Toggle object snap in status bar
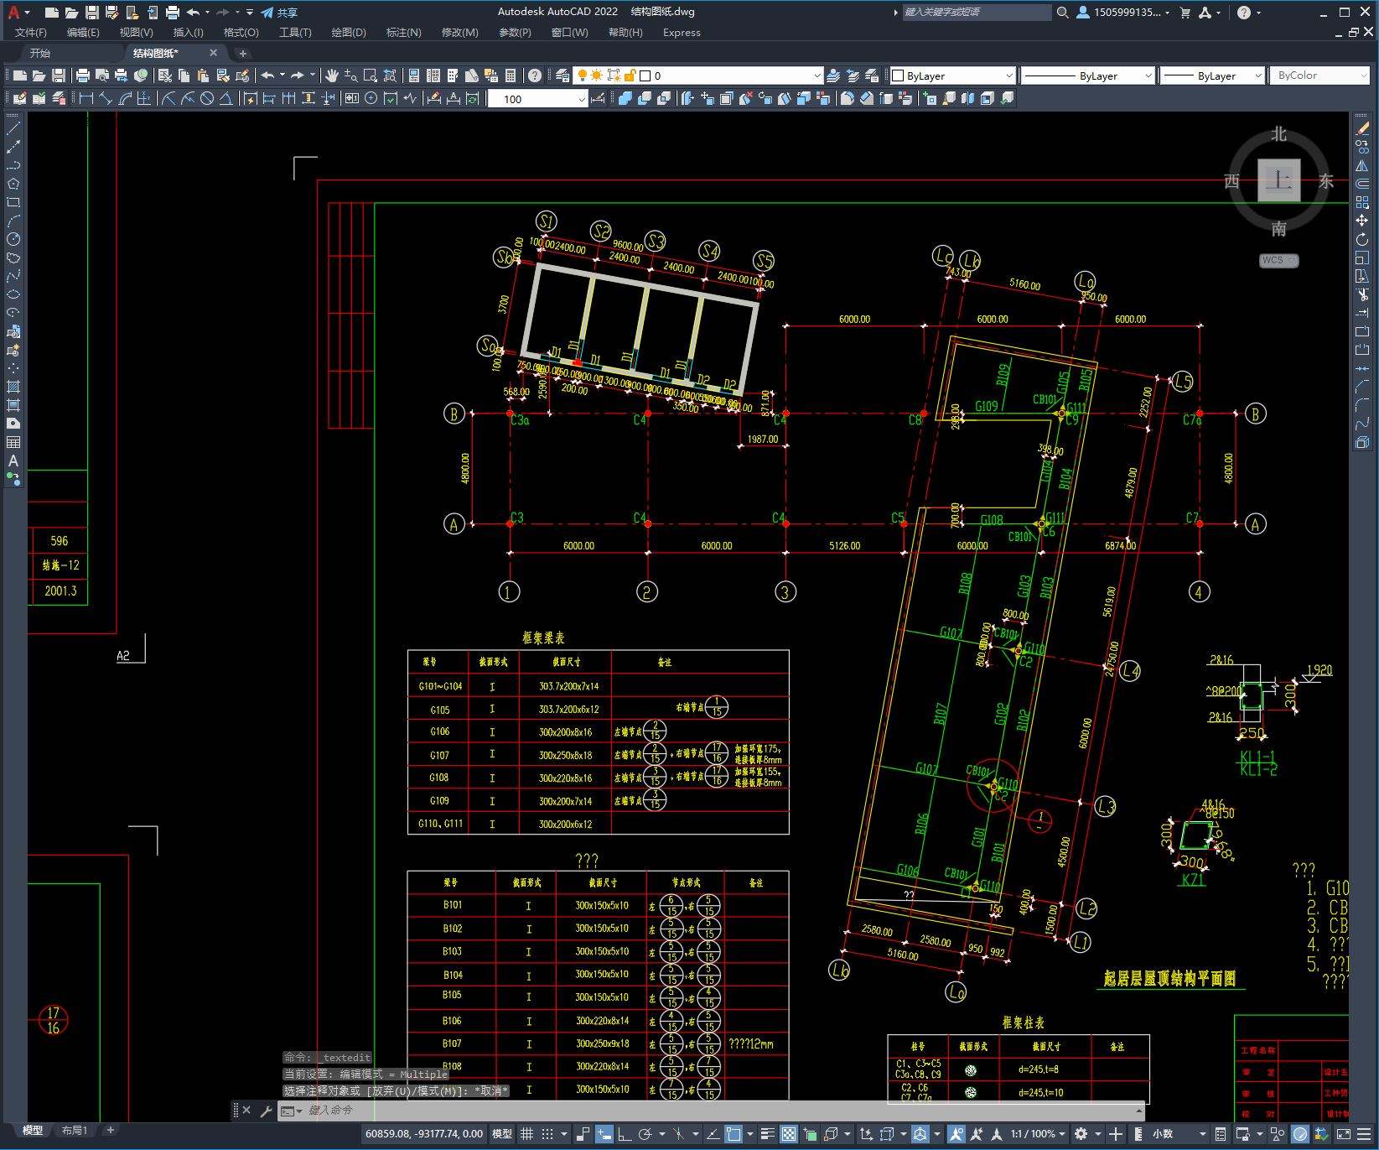 coord(734,1134)
